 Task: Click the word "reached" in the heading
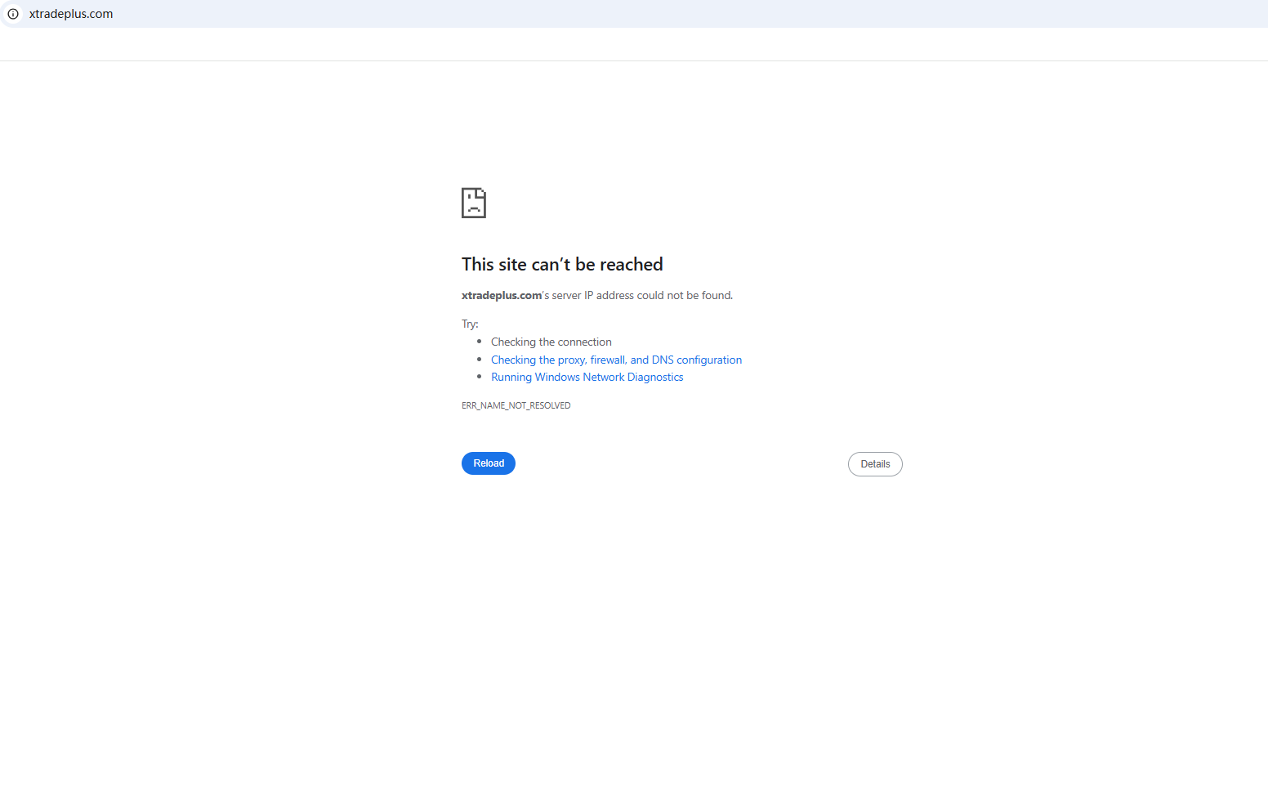tap(631, 264)
